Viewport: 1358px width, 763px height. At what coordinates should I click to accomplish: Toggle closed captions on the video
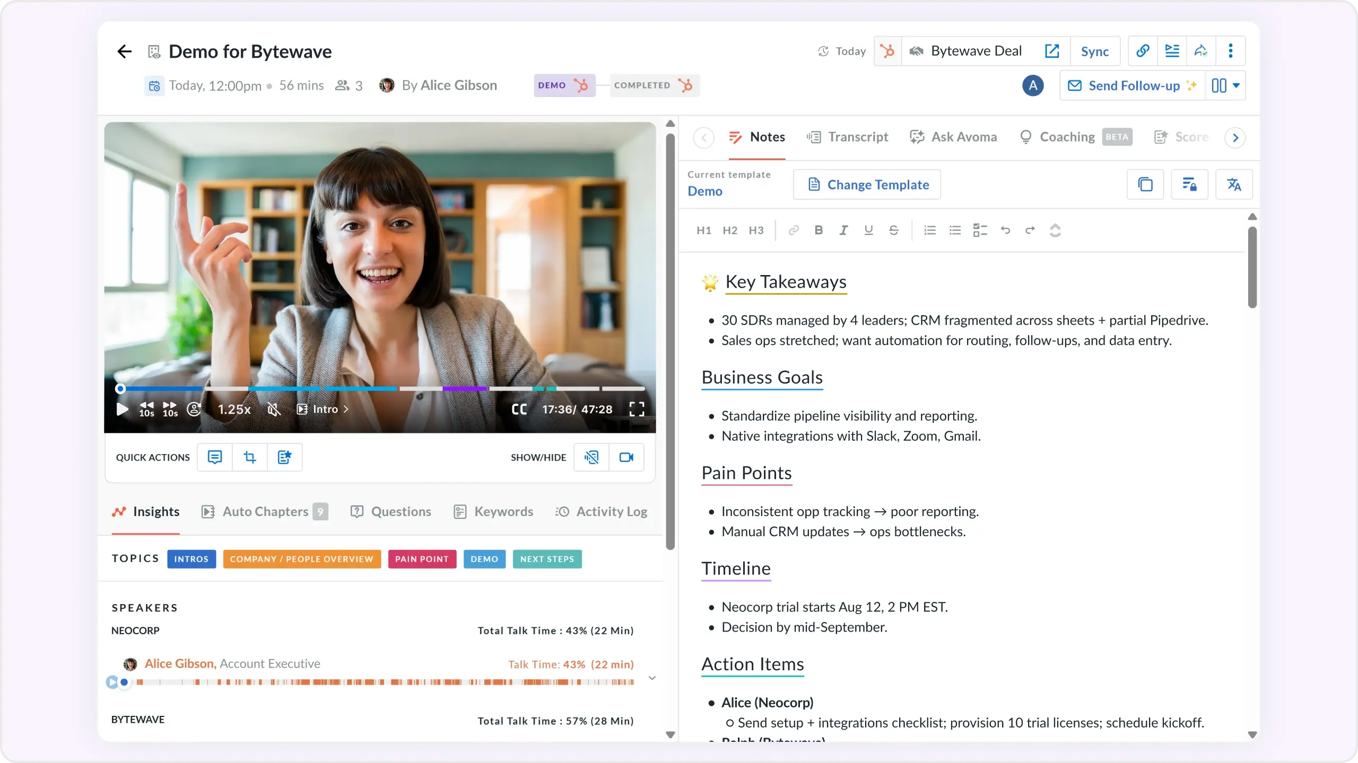point(519,409)
